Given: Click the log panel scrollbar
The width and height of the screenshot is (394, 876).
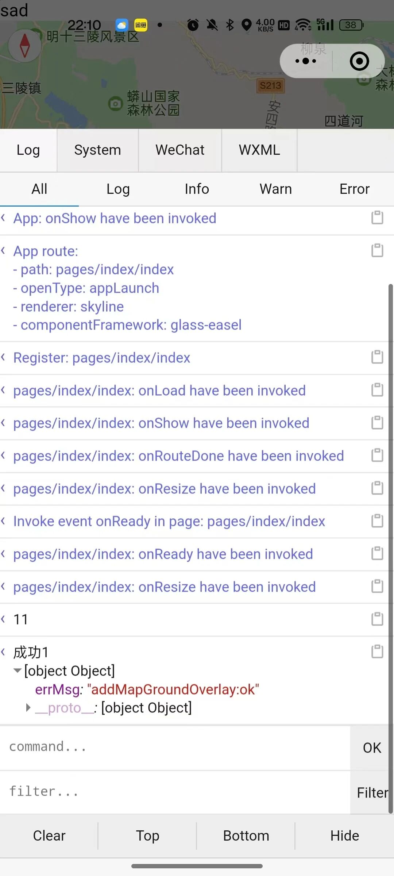Looking at the screenshot, I should click(390, 547).
